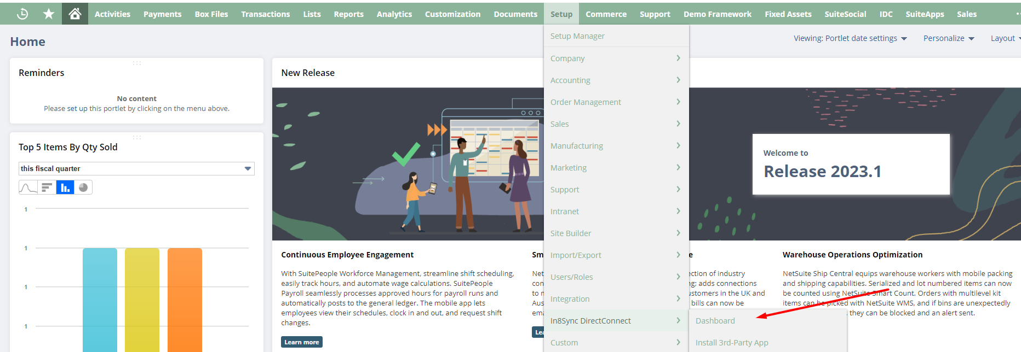Screen dimensions: 1021x352
Task: Click the Reminders portlet drag handle
Action: pos(136,63)
